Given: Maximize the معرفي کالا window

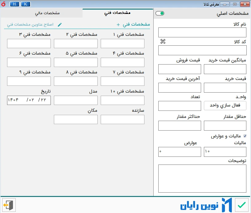Looking at the screenshot, I should [x=235, y=4].
